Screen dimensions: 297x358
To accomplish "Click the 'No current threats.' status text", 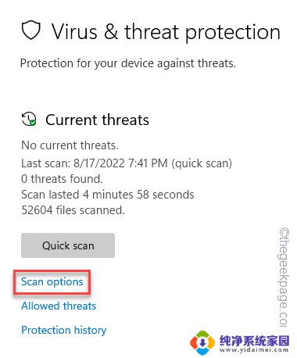I will pos(70,145).
